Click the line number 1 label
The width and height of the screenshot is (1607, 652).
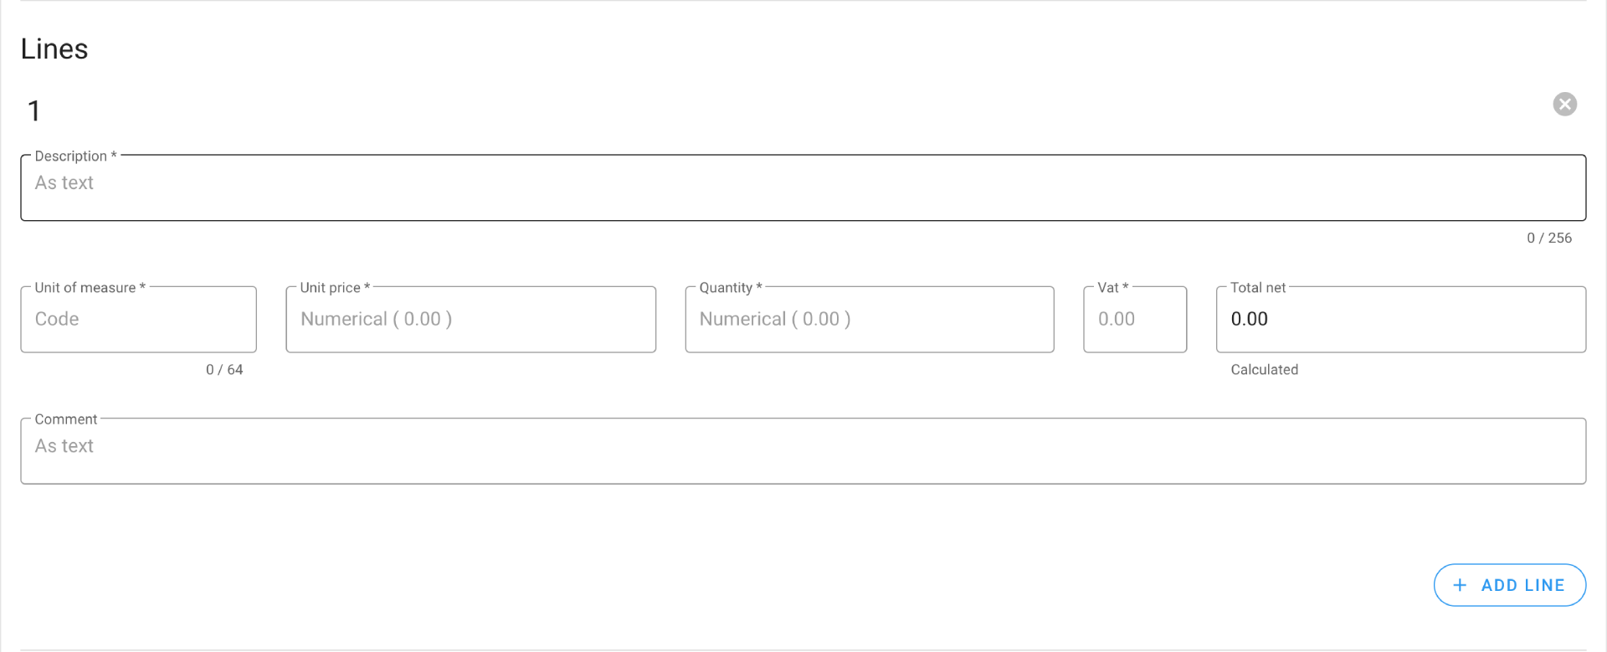(x=34, y=111)
